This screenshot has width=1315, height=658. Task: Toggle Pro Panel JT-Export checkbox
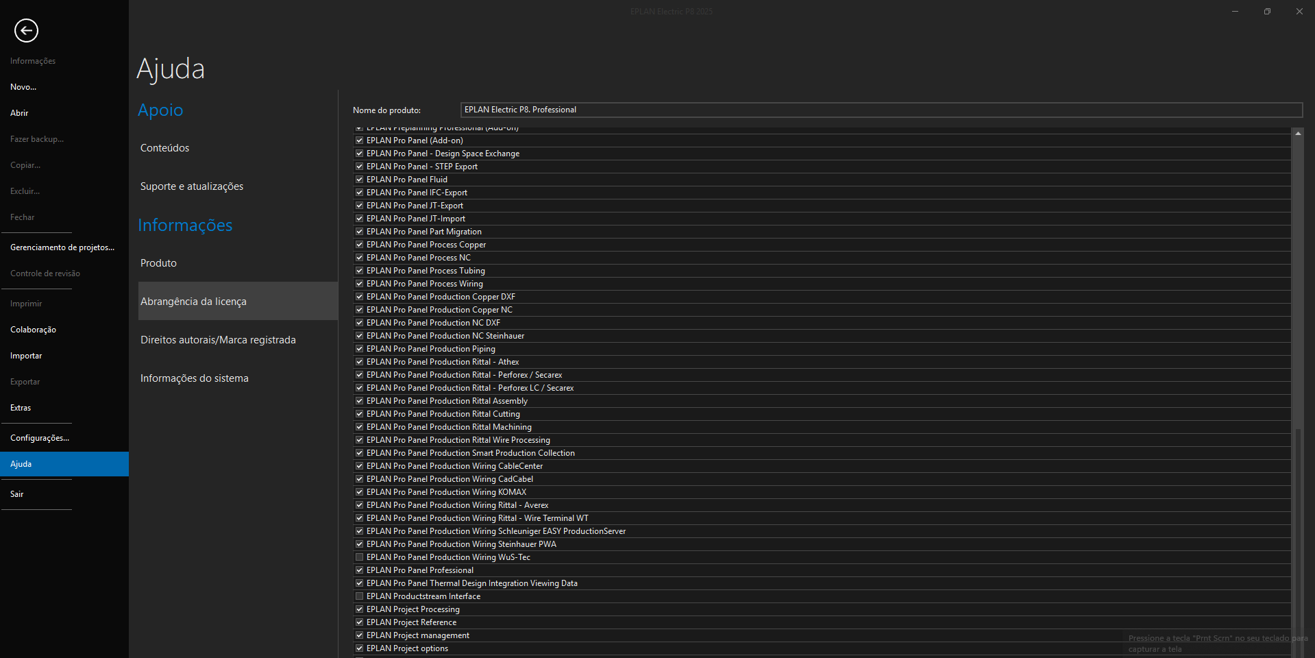tap(359, 206)
